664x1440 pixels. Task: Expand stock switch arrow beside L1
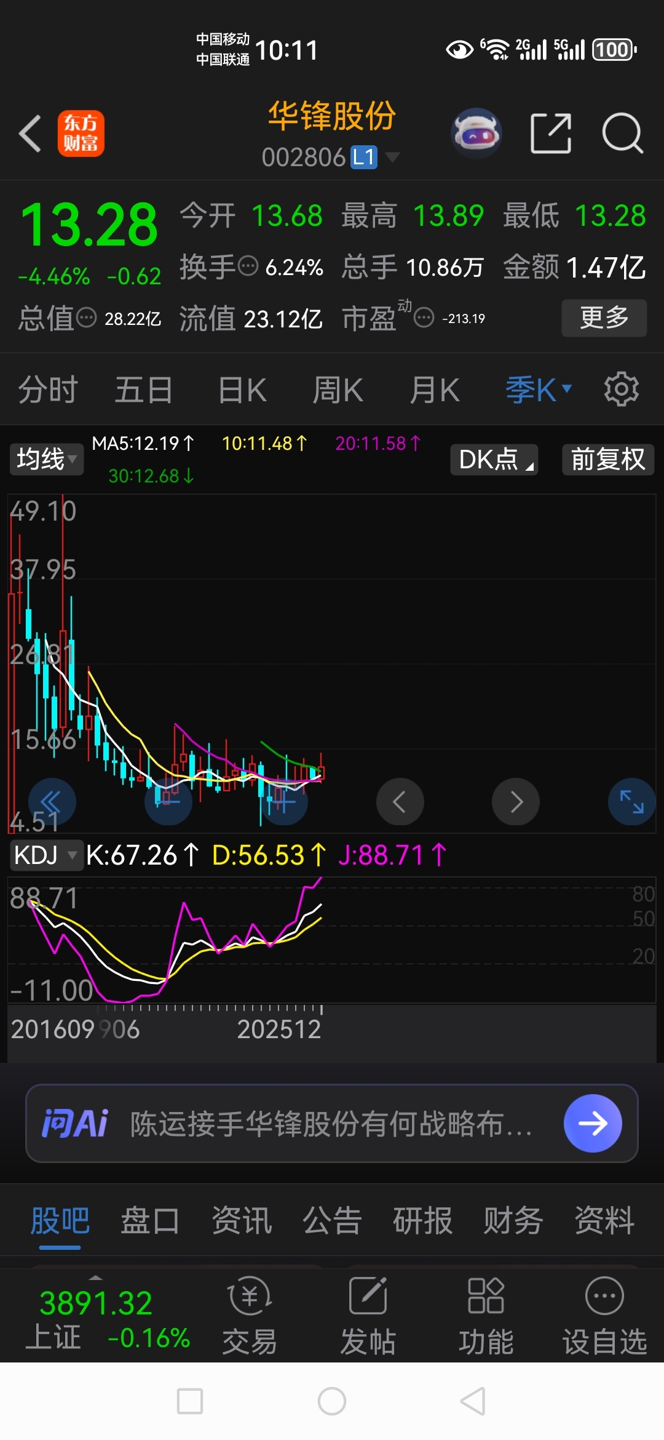(x=392, y=157)
